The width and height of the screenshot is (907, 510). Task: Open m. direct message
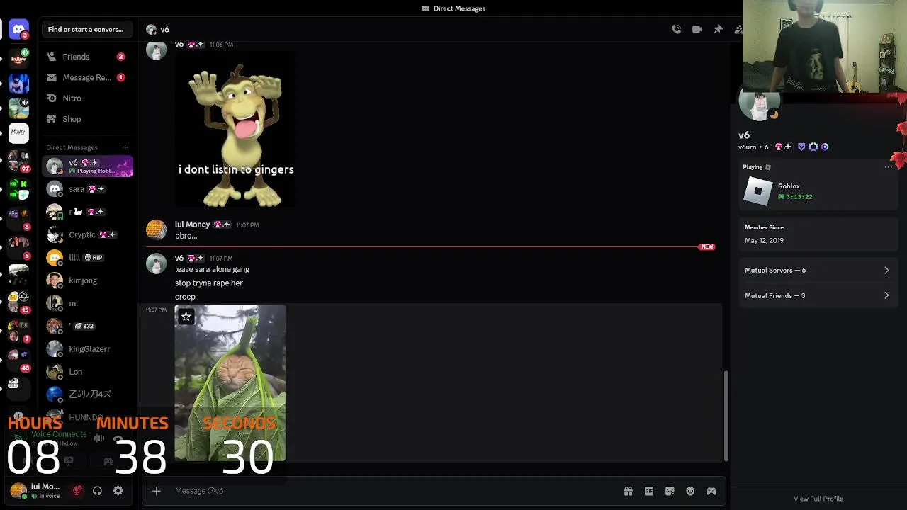coord(87,303)
